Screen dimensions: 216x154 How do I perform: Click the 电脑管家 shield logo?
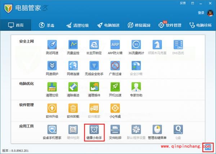point(8,8)
